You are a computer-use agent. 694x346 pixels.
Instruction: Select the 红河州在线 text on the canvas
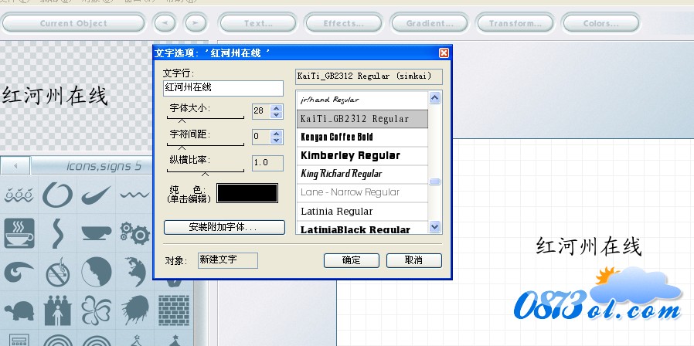(589, 246)
